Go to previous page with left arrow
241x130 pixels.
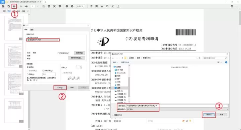tap(21, 6)
